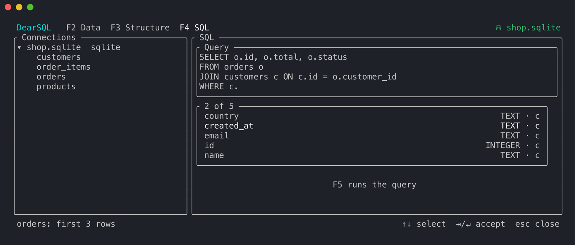Select the orders table

pos(51,77)
